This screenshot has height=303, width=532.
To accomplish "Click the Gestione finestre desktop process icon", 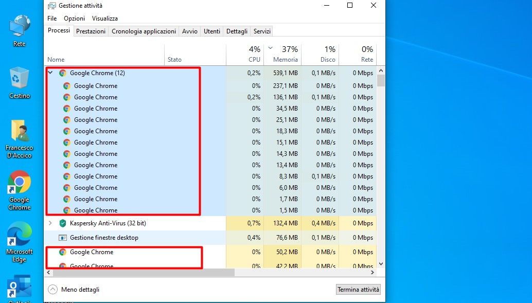I will click(62, 238).
